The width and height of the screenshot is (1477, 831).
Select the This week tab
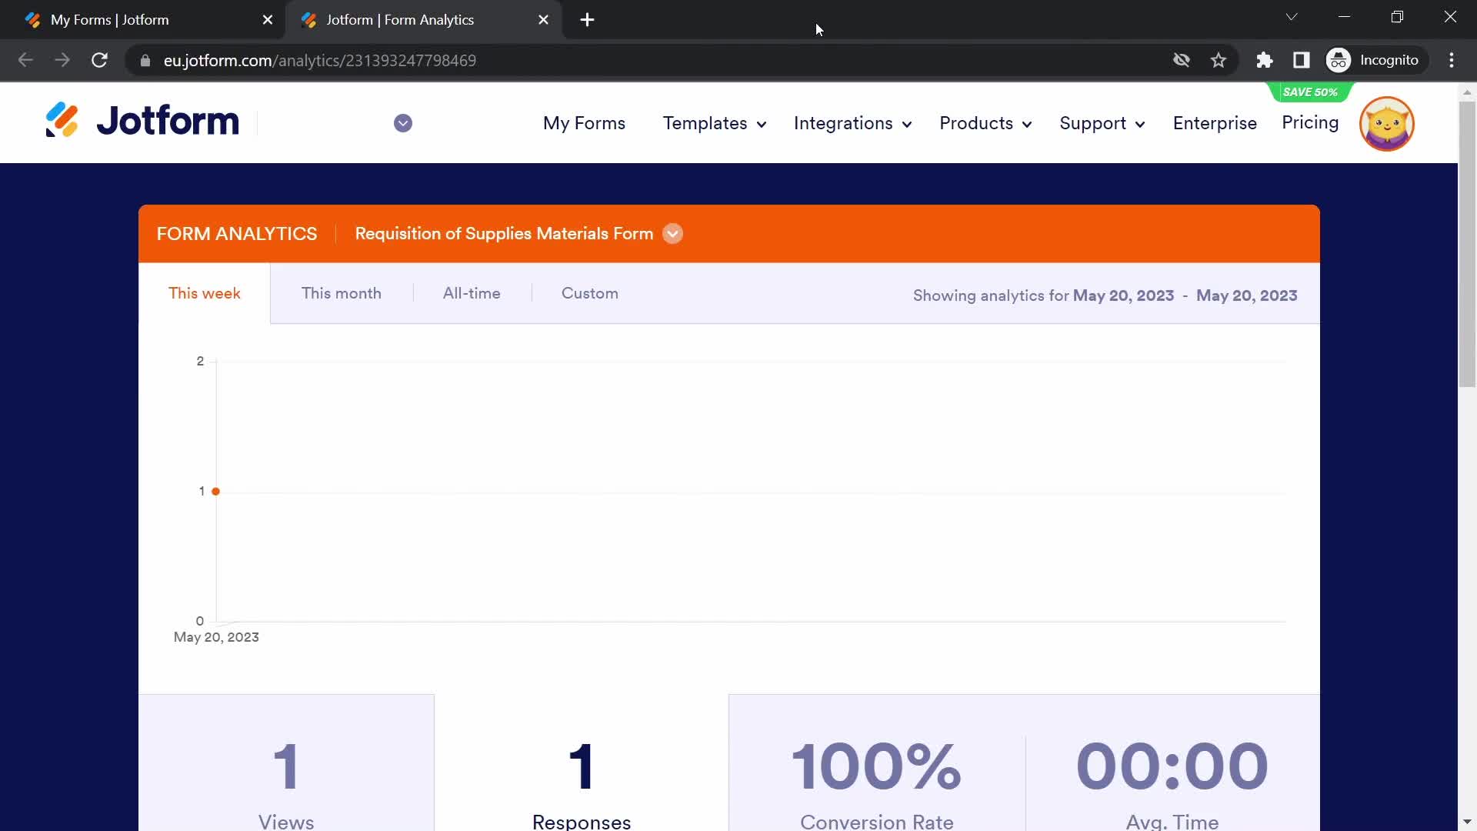[205, 293]
